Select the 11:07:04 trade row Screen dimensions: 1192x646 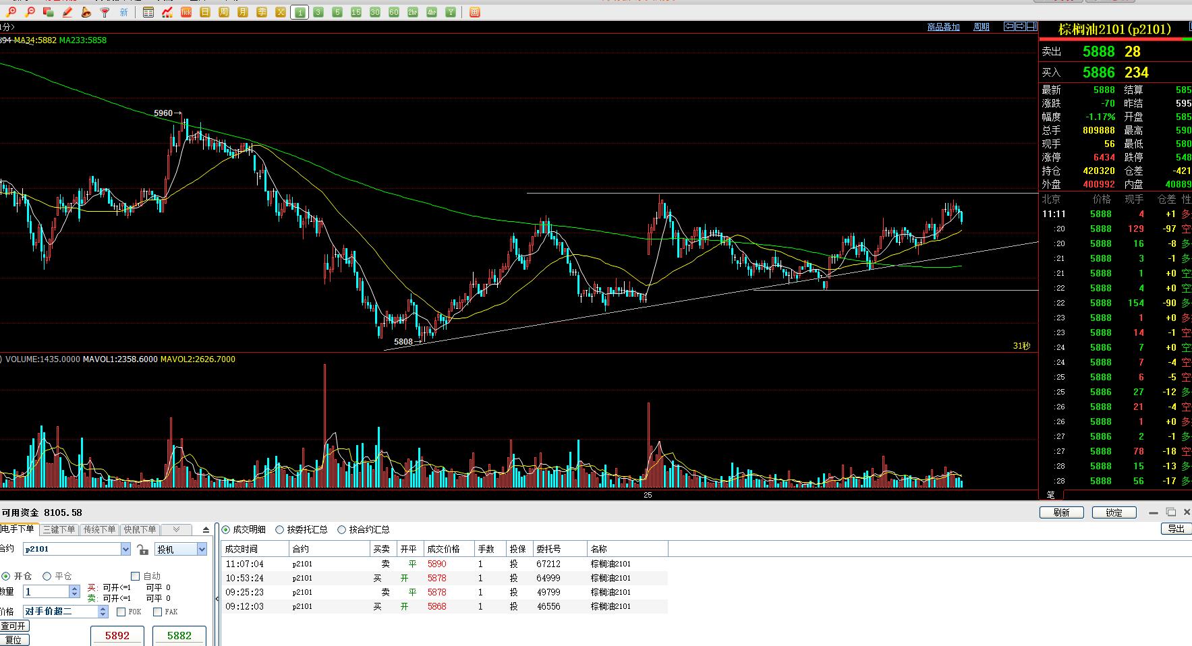point(445,564)
